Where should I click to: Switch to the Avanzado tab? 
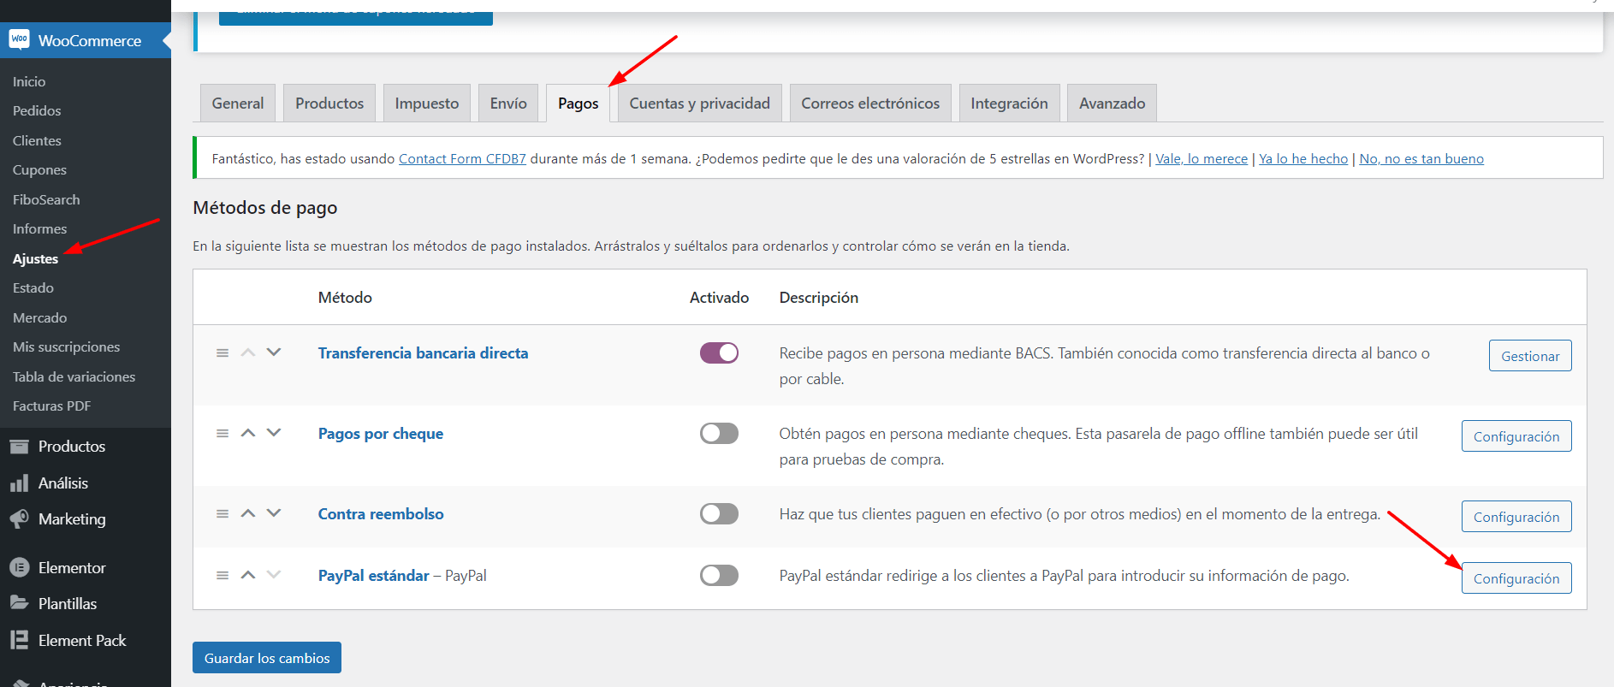(x=1113, y=103)
